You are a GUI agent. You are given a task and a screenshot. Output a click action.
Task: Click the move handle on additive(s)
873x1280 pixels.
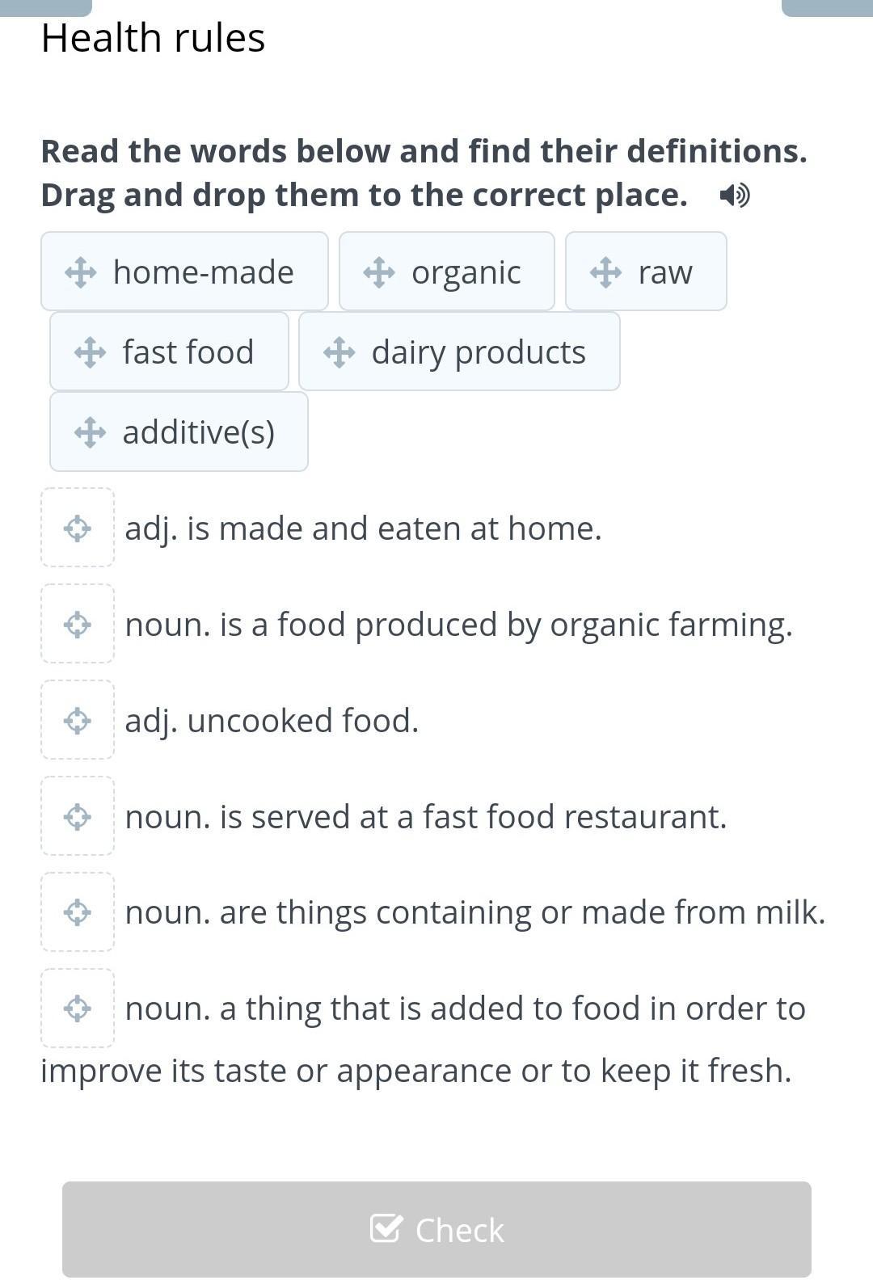click(x=90, y=432)
